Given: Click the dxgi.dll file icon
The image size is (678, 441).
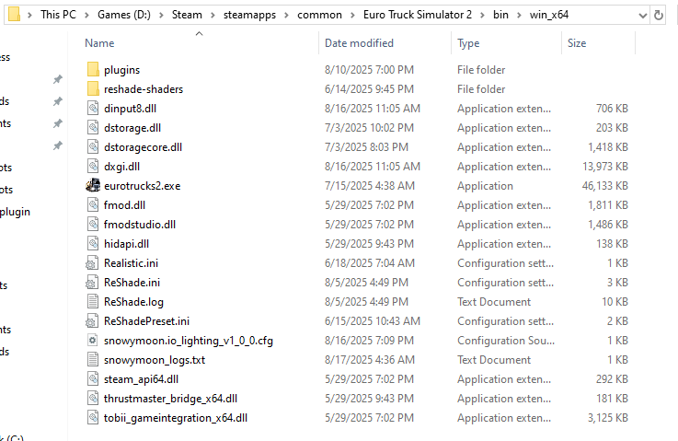Looking at the screenshot, I should click(93, 167).
